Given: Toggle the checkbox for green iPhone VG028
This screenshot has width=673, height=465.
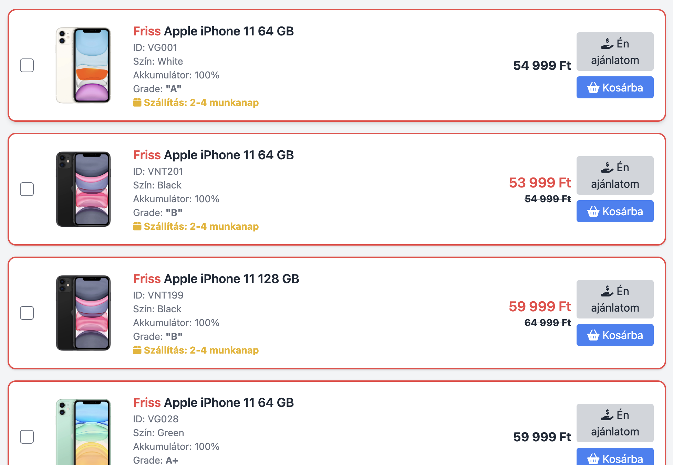Looking at the screenshot, I should coord(27,437).
